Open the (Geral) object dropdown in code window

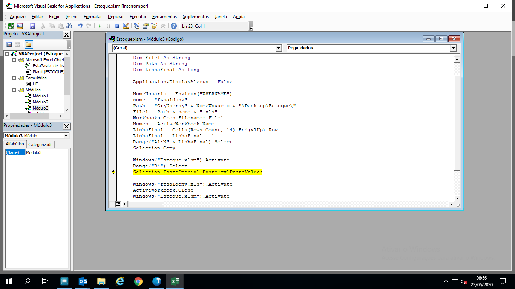tap(279, 48)
